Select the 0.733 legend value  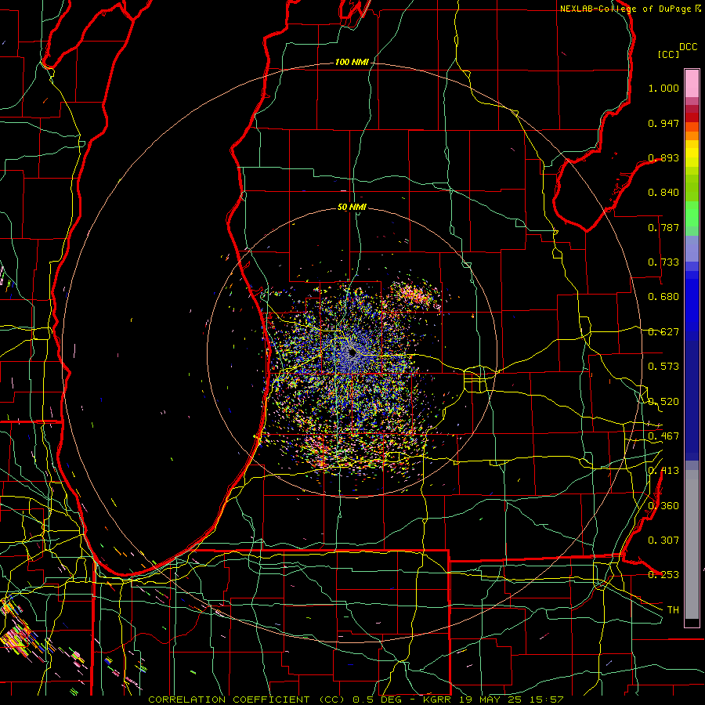663,262
